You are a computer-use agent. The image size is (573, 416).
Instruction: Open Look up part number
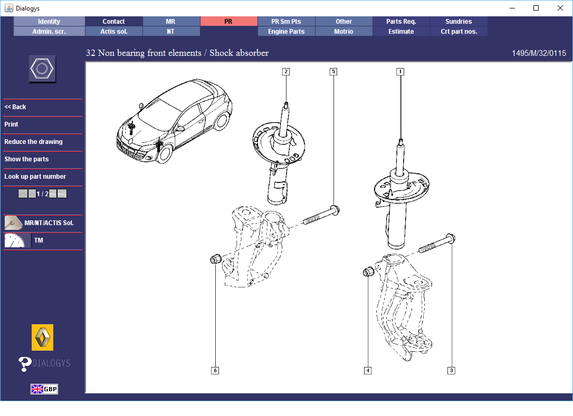[x=35, y=177]
